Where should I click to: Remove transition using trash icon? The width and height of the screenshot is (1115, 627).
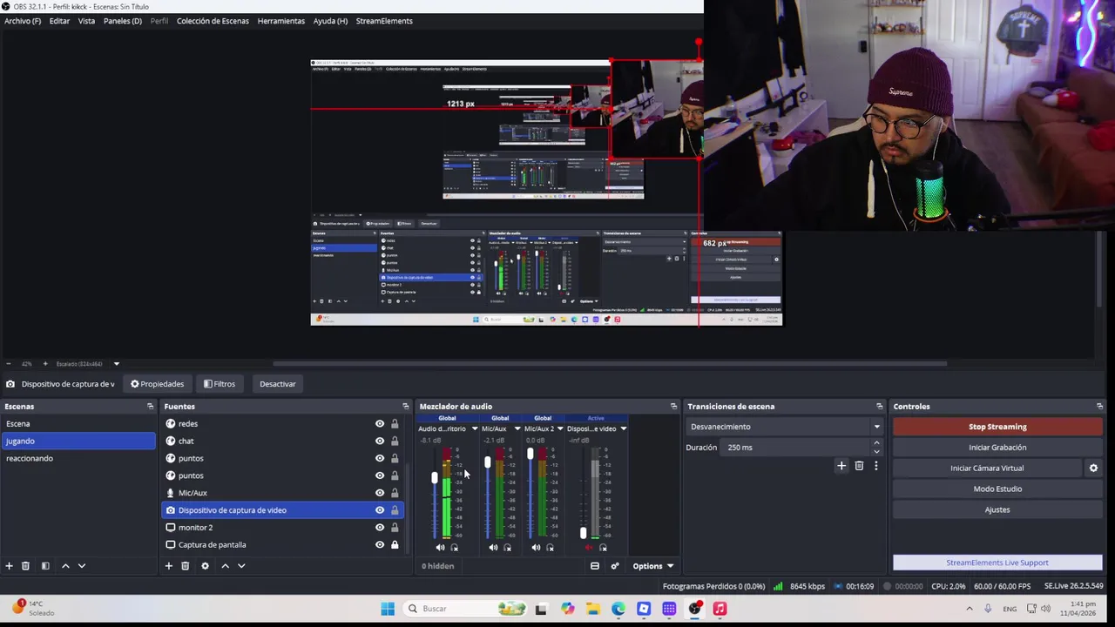859,466
